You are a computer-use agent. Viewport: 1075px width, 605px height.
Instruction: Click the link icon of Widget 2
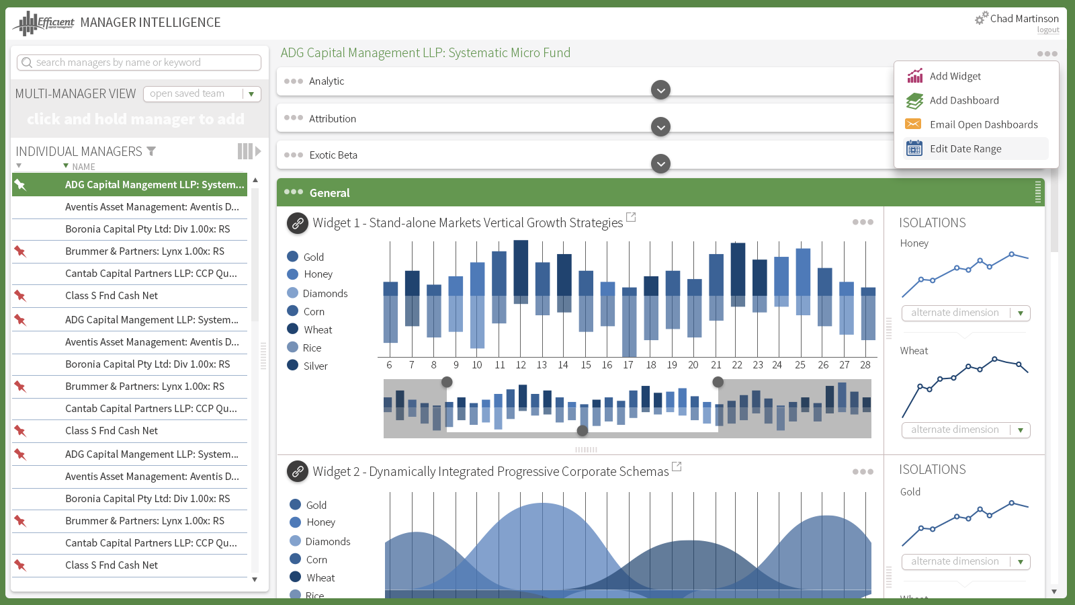[x=298, y=472]
